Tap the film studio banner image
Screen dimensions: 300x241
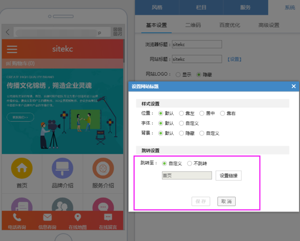click(x=62, y=111)
